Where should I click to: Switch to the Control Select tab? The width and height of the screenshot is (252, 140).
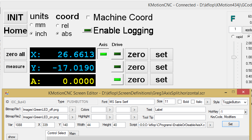coord(57,133)
